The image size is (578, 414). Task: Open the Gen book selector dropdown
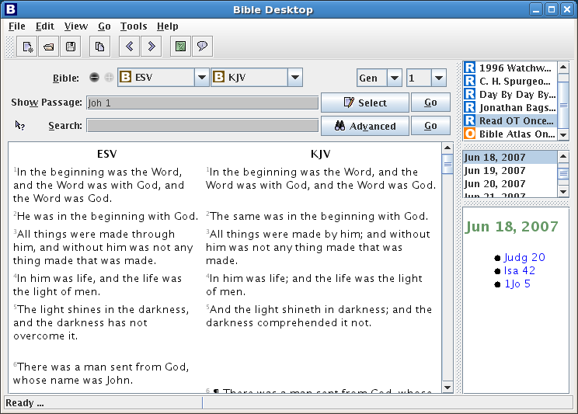pyautogui.click(x=394, y=78)
